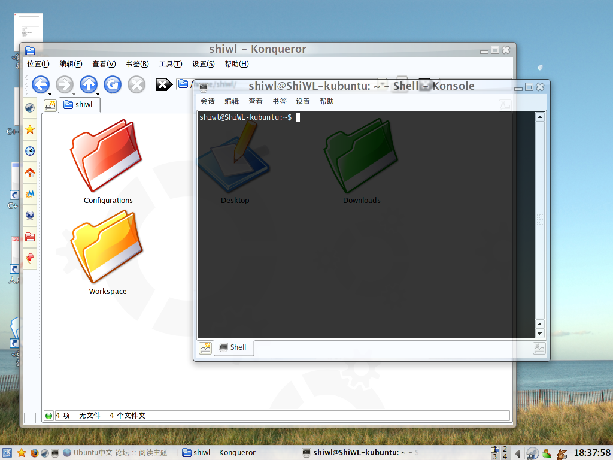Open the 位置(L) menu in Konqueror
613x460 pixels.
point(38,64)
